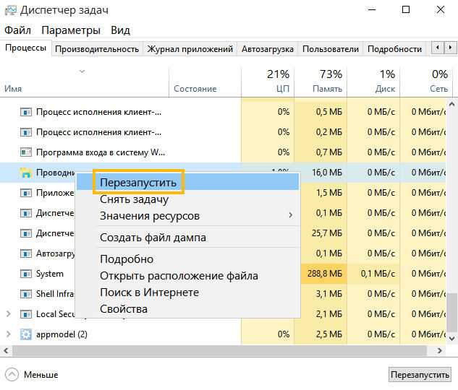Viewport: 458px width, 390px height.
Task: Open the Параметры menu
Action: tap(71, 30)
